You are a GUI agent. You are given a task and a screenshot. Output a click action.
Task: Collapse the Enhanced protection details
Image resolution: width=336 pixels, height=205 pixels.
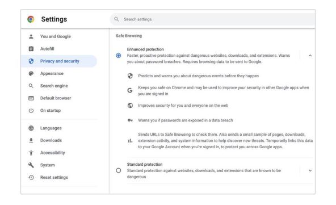[310, 56]
